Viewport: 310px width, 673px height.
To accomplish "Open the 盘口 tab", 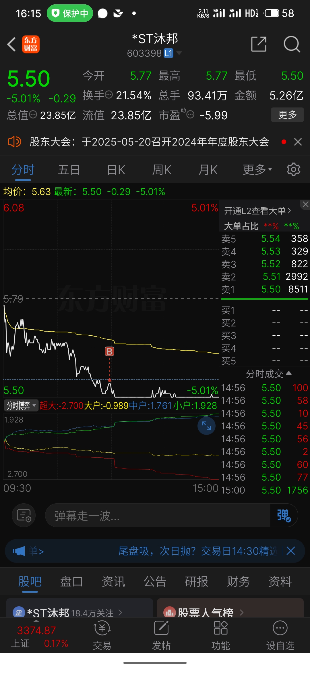I will coord(71,582).
